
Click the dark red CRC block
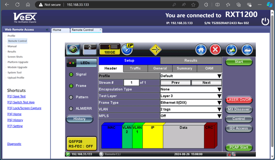tap(210, 136)
